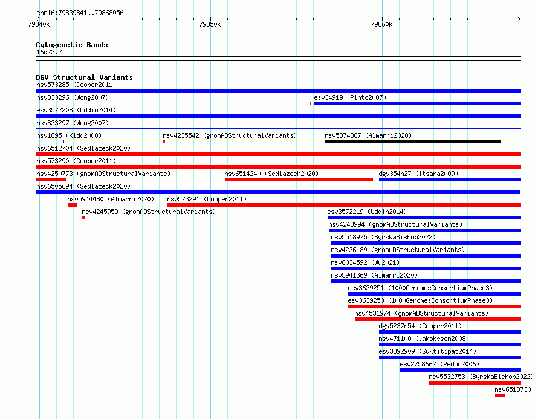Open nsv5518975 (ByrskaBishop2022) label
This screenshot has width=538, height=419.
tap(383, 237)
